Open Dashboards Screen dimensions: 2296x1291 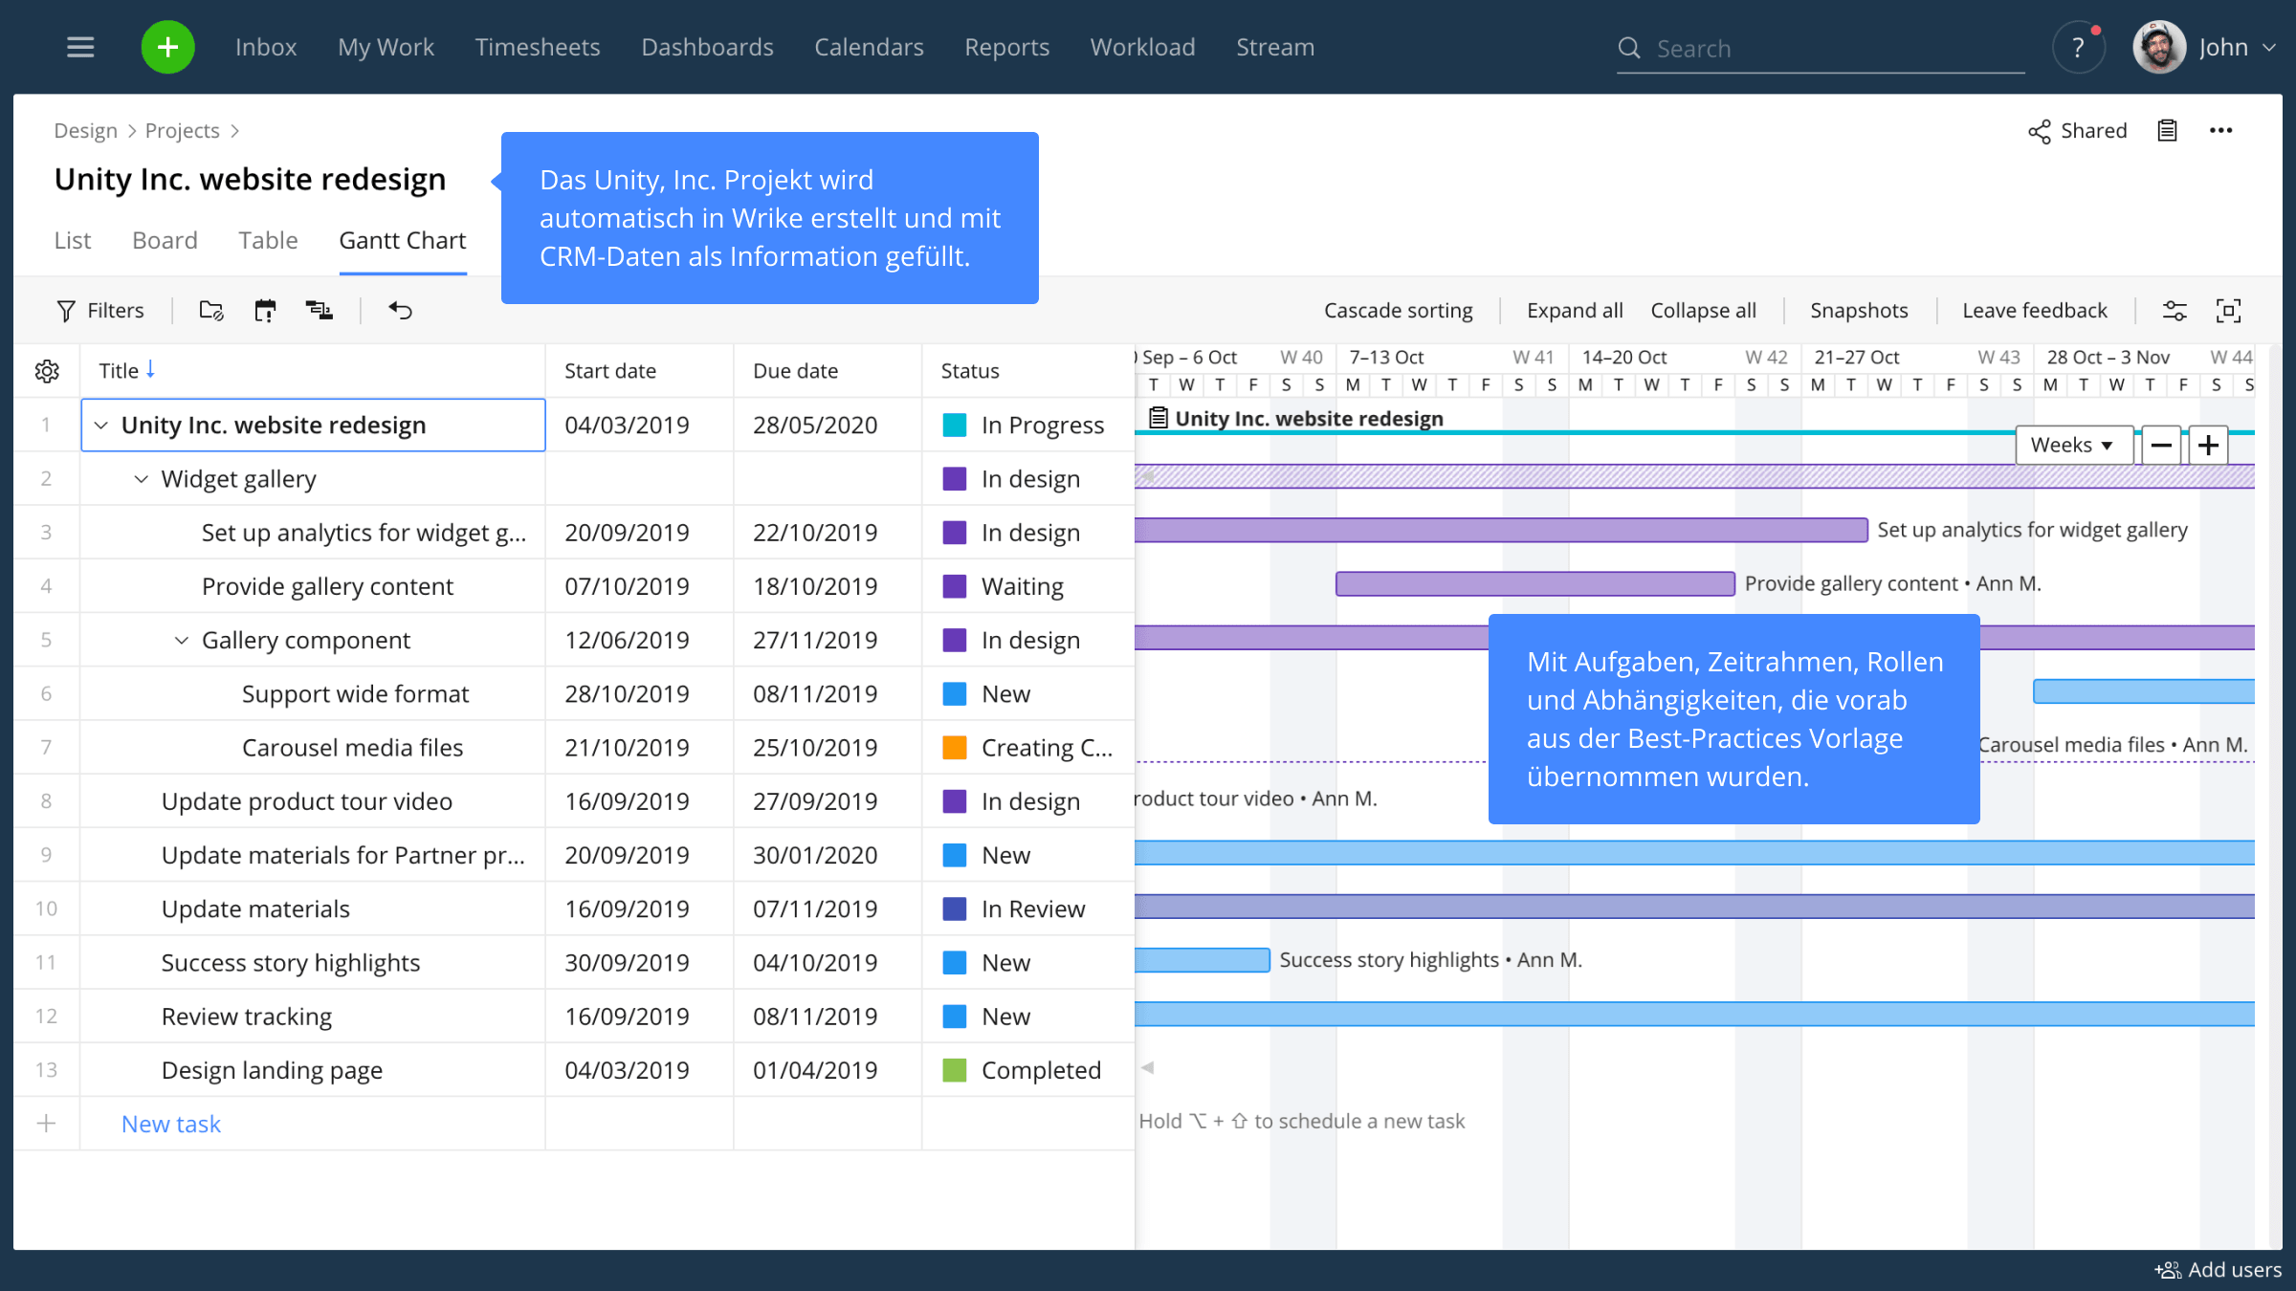pyautogui.click(x=707, y=47)
